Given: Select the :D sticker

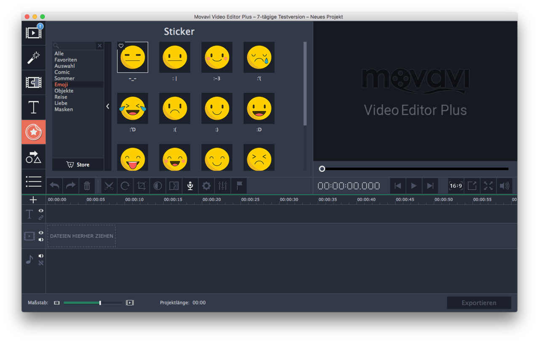Looking at the screenshot, I should [259, 108].
